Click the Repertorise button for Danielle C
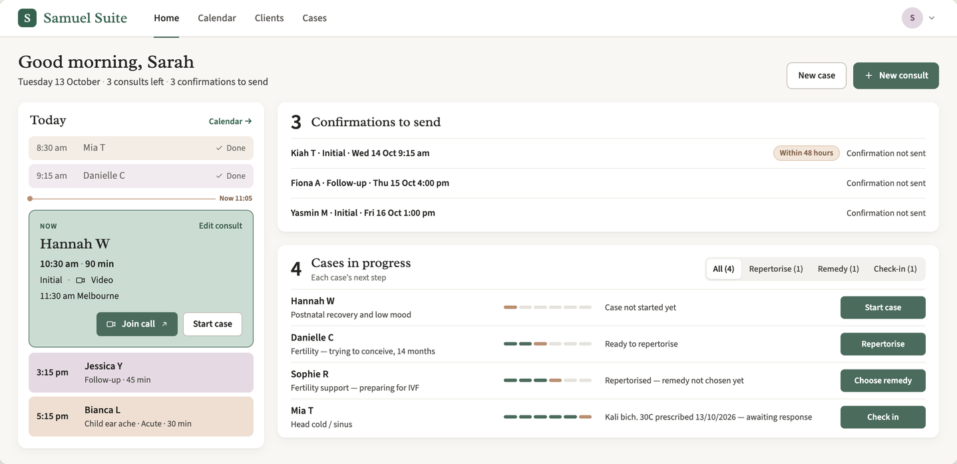957x464 pixels. click(883, 344)
